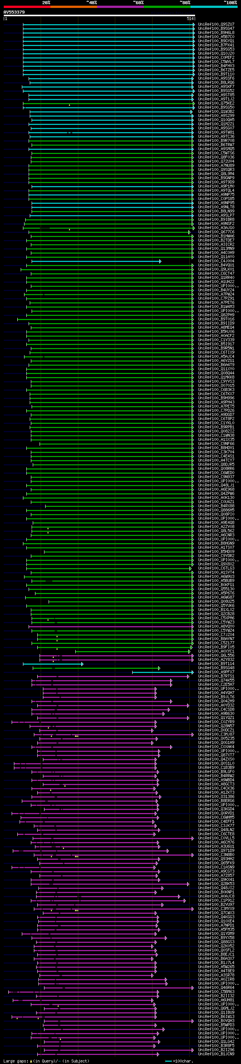
Task: Select the UniRef100_B1JCN9 label
Action: pyautogui.click(x=216, y=1054)
